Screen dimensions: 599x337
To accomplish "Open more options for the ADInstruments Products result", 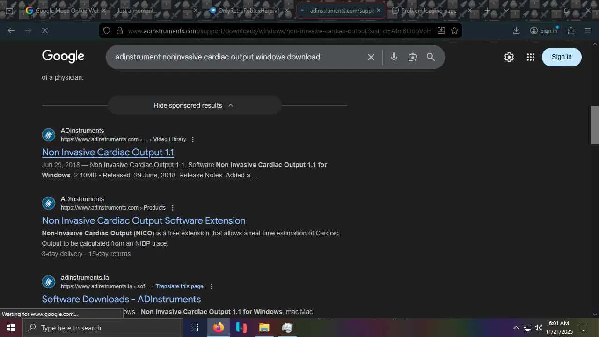I will (x=172, y=208).
